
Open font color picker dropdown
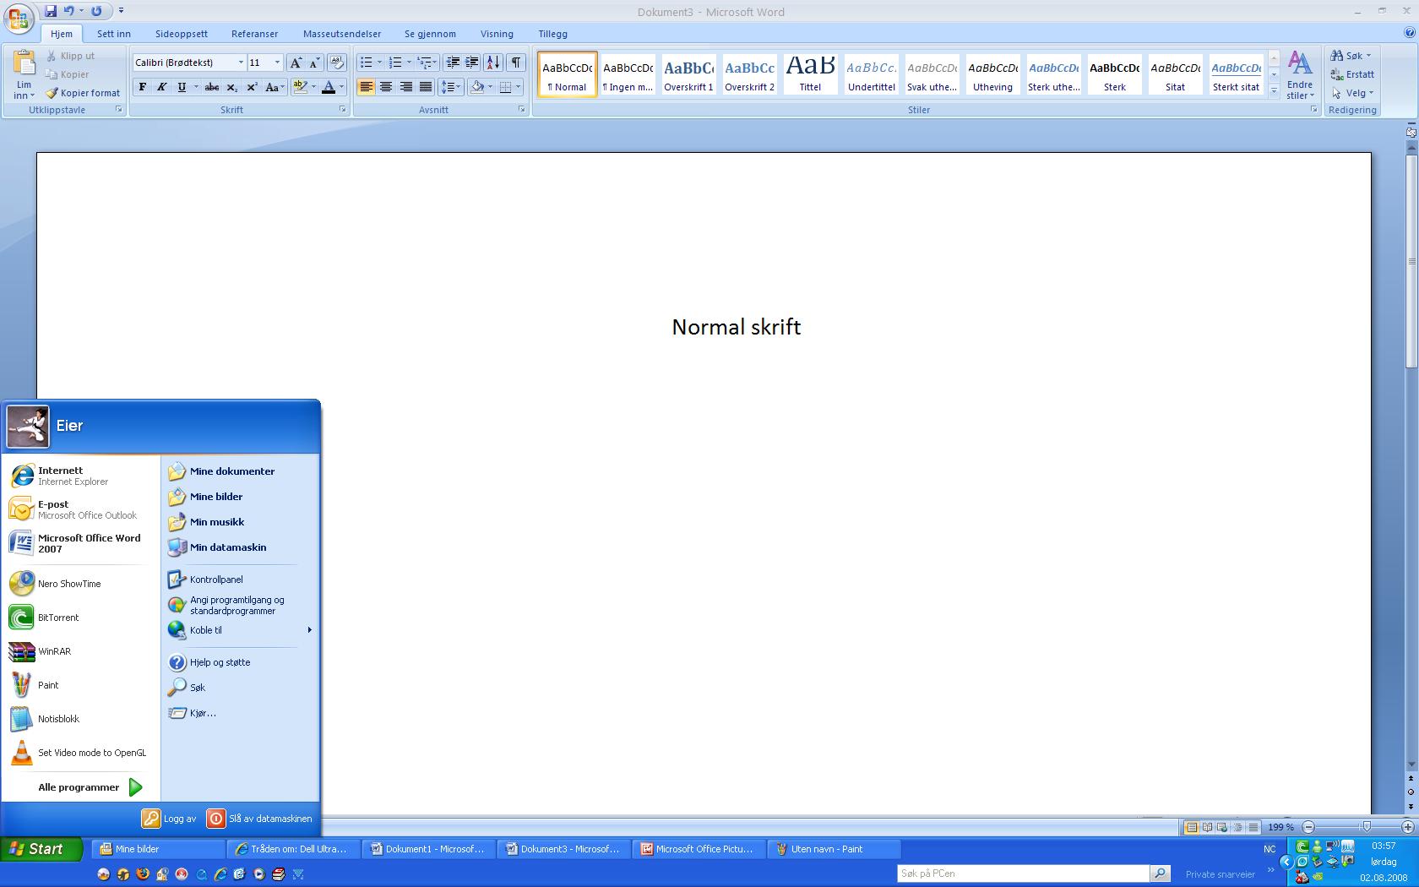[x=341, y=87]
